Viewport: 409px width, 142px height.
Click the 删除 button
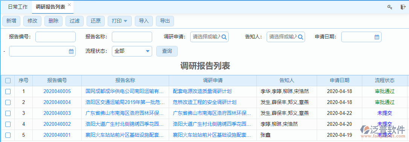click(53, 21)
